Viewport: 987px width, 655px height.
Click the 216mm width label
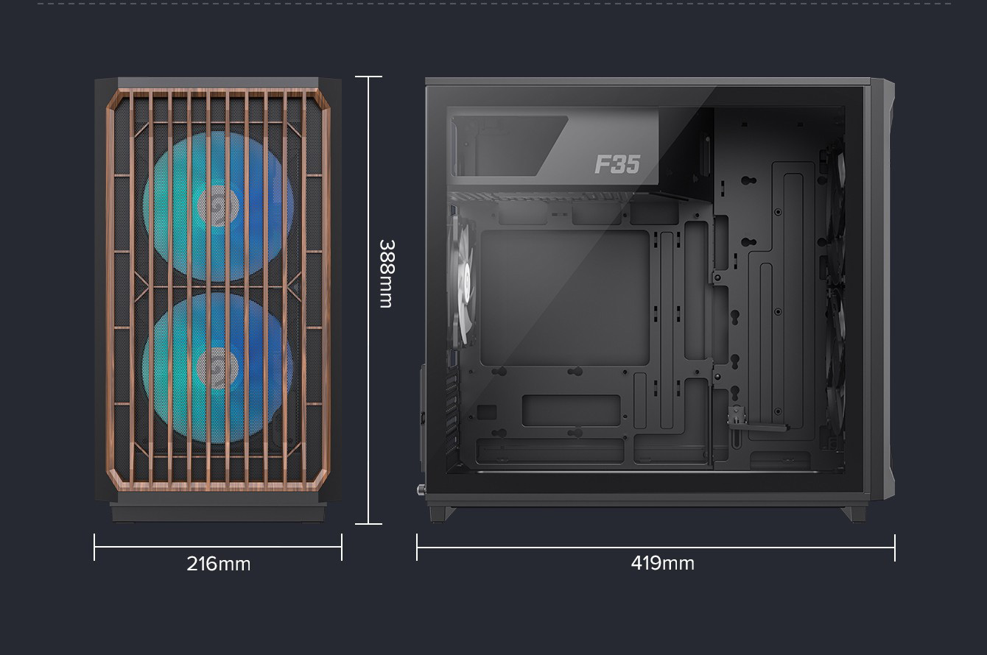point(218,564)
